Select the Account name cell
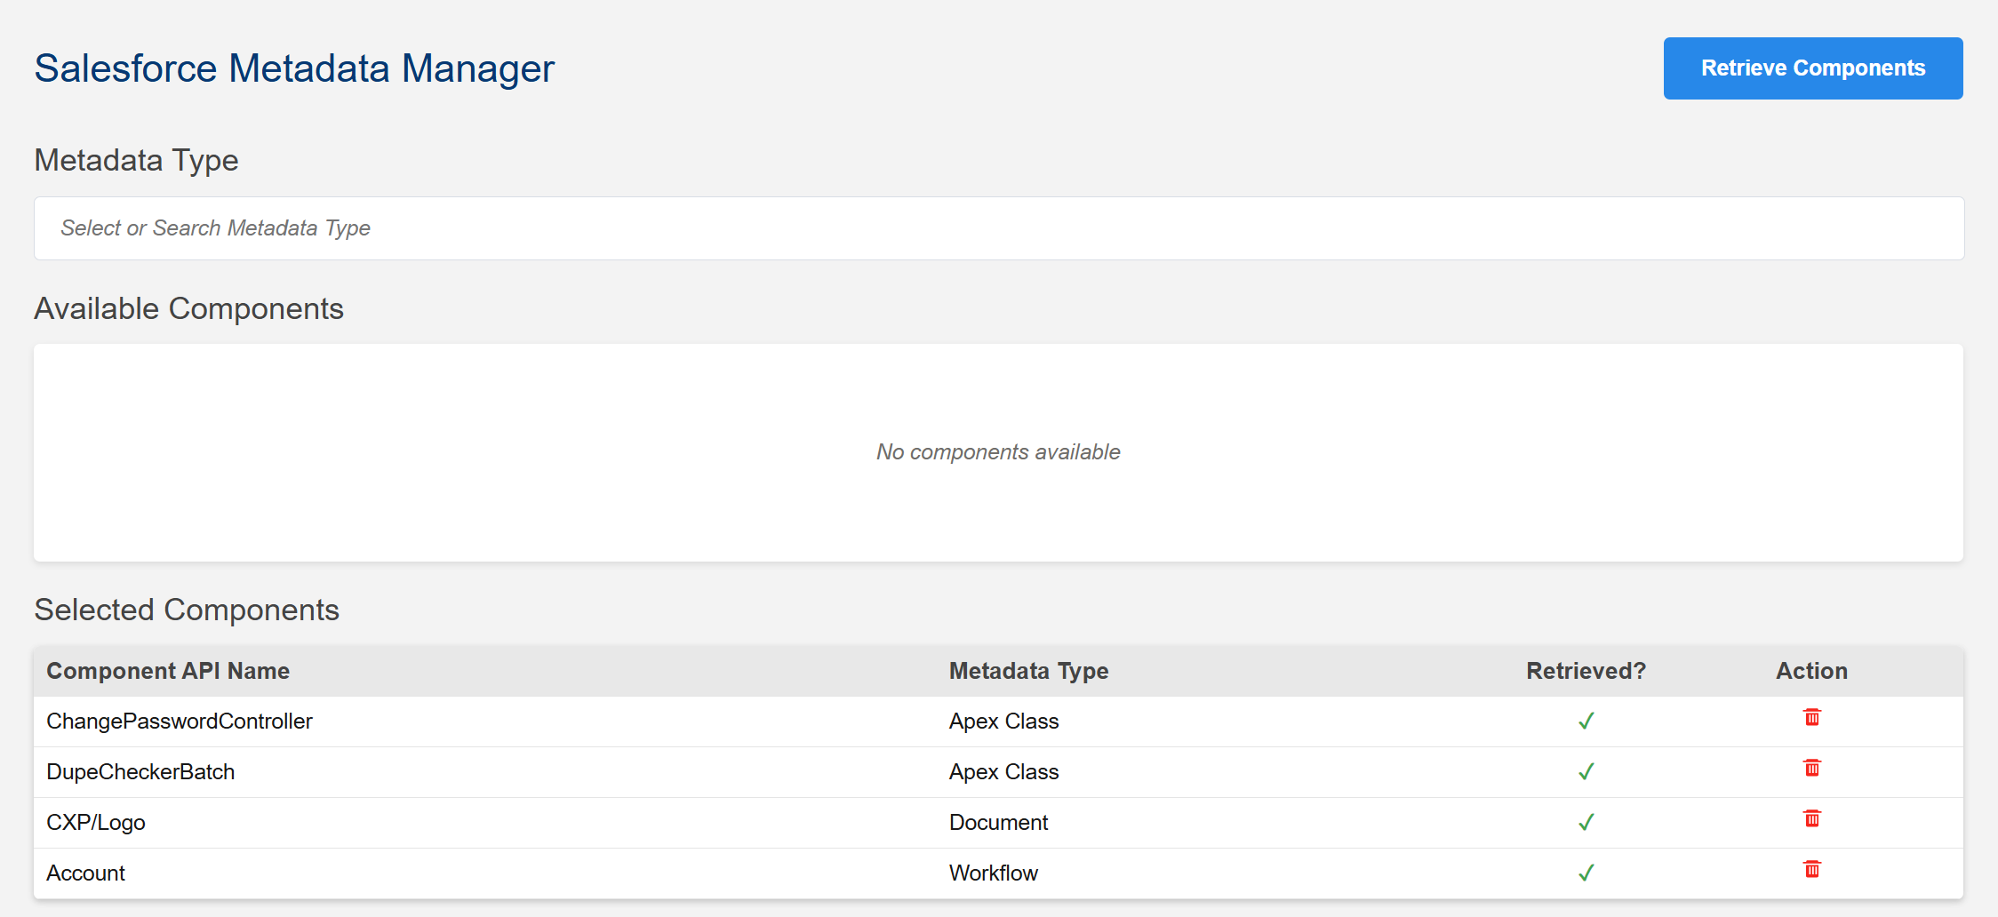The width and height of the screenshot is (1998, 917). (85, 873)
